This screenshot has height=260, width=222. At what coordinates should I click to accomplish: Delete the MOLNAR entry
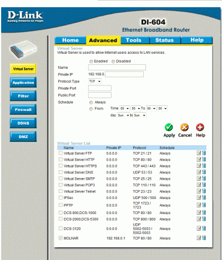[204, 238]
